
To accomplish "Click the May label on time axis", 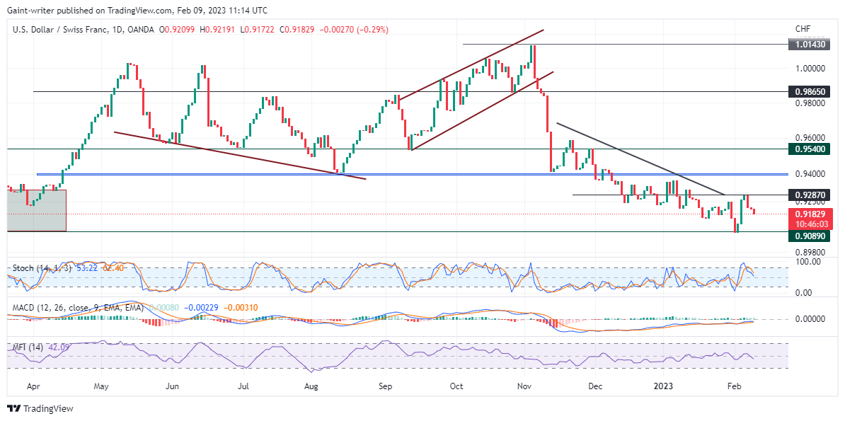I will 102,386.
